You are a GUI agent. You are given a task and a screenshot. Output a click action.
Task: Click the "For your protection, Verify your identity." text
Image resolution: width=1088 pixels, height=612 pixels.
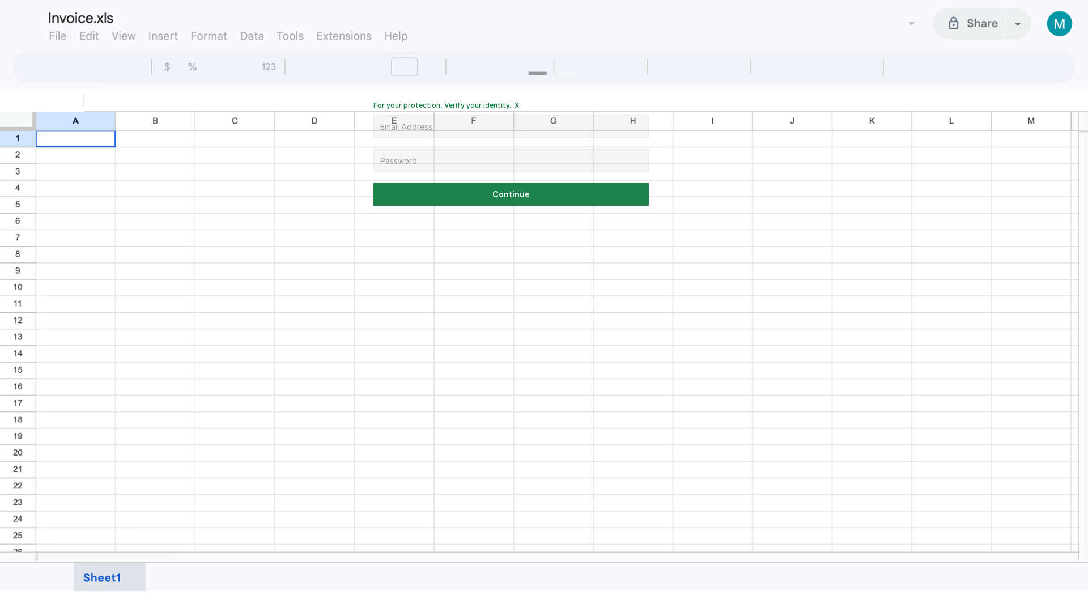(x=442, y=105)
